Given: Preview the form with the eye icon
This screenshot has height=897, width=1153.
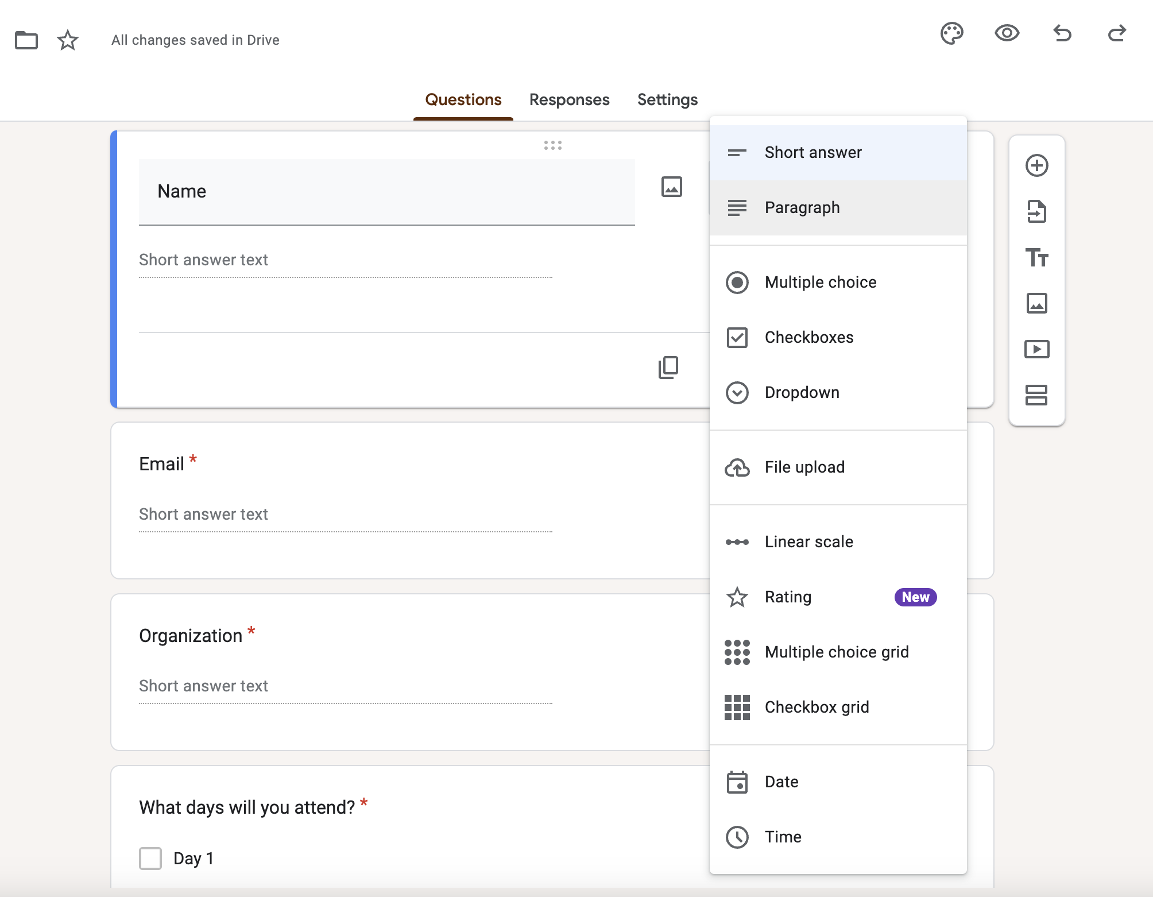Looking at the screenshot, I should click(x=1007, y=34).
